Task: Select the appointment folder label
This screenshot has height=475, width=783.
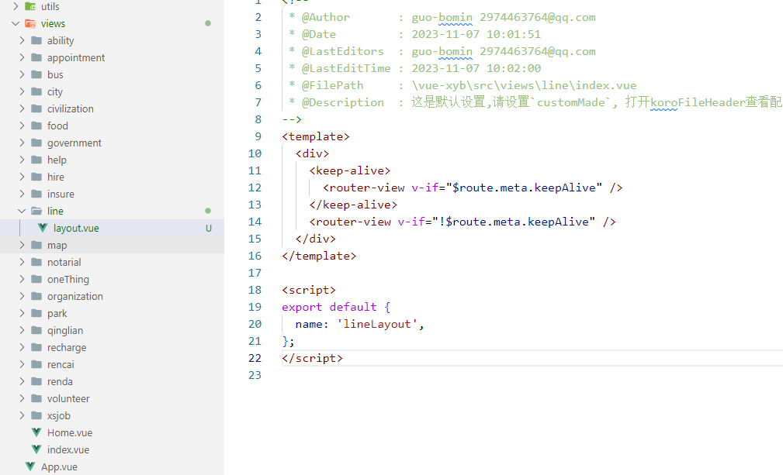Action: tap(76, 58)
